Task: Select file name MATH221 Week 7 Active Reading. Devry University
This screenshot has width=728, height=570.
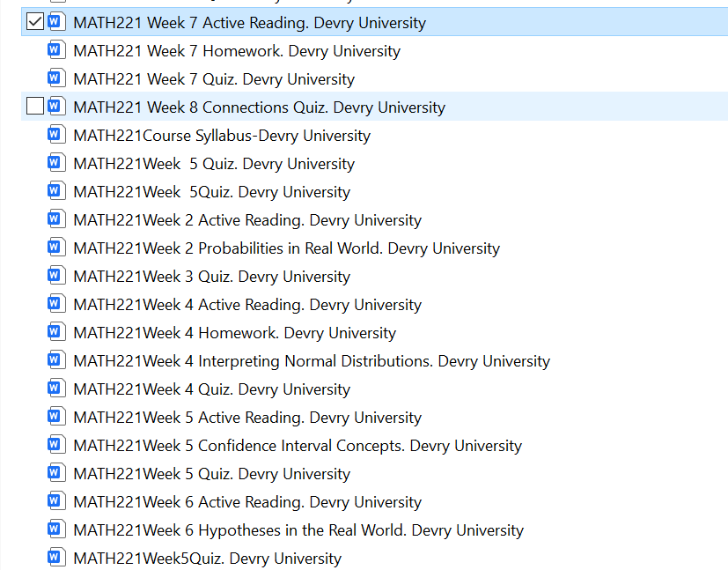Action: pyautogui.click(x=249, y=23)
